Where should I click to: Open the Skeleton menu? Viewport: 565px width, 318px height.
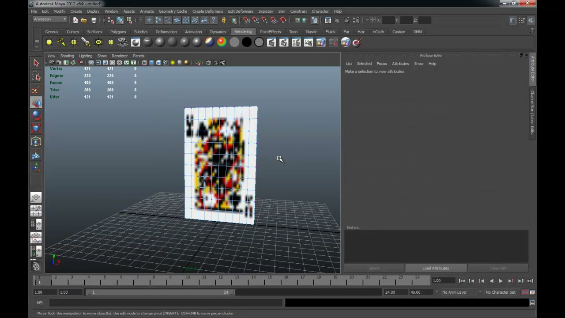(x=266, y=11)
